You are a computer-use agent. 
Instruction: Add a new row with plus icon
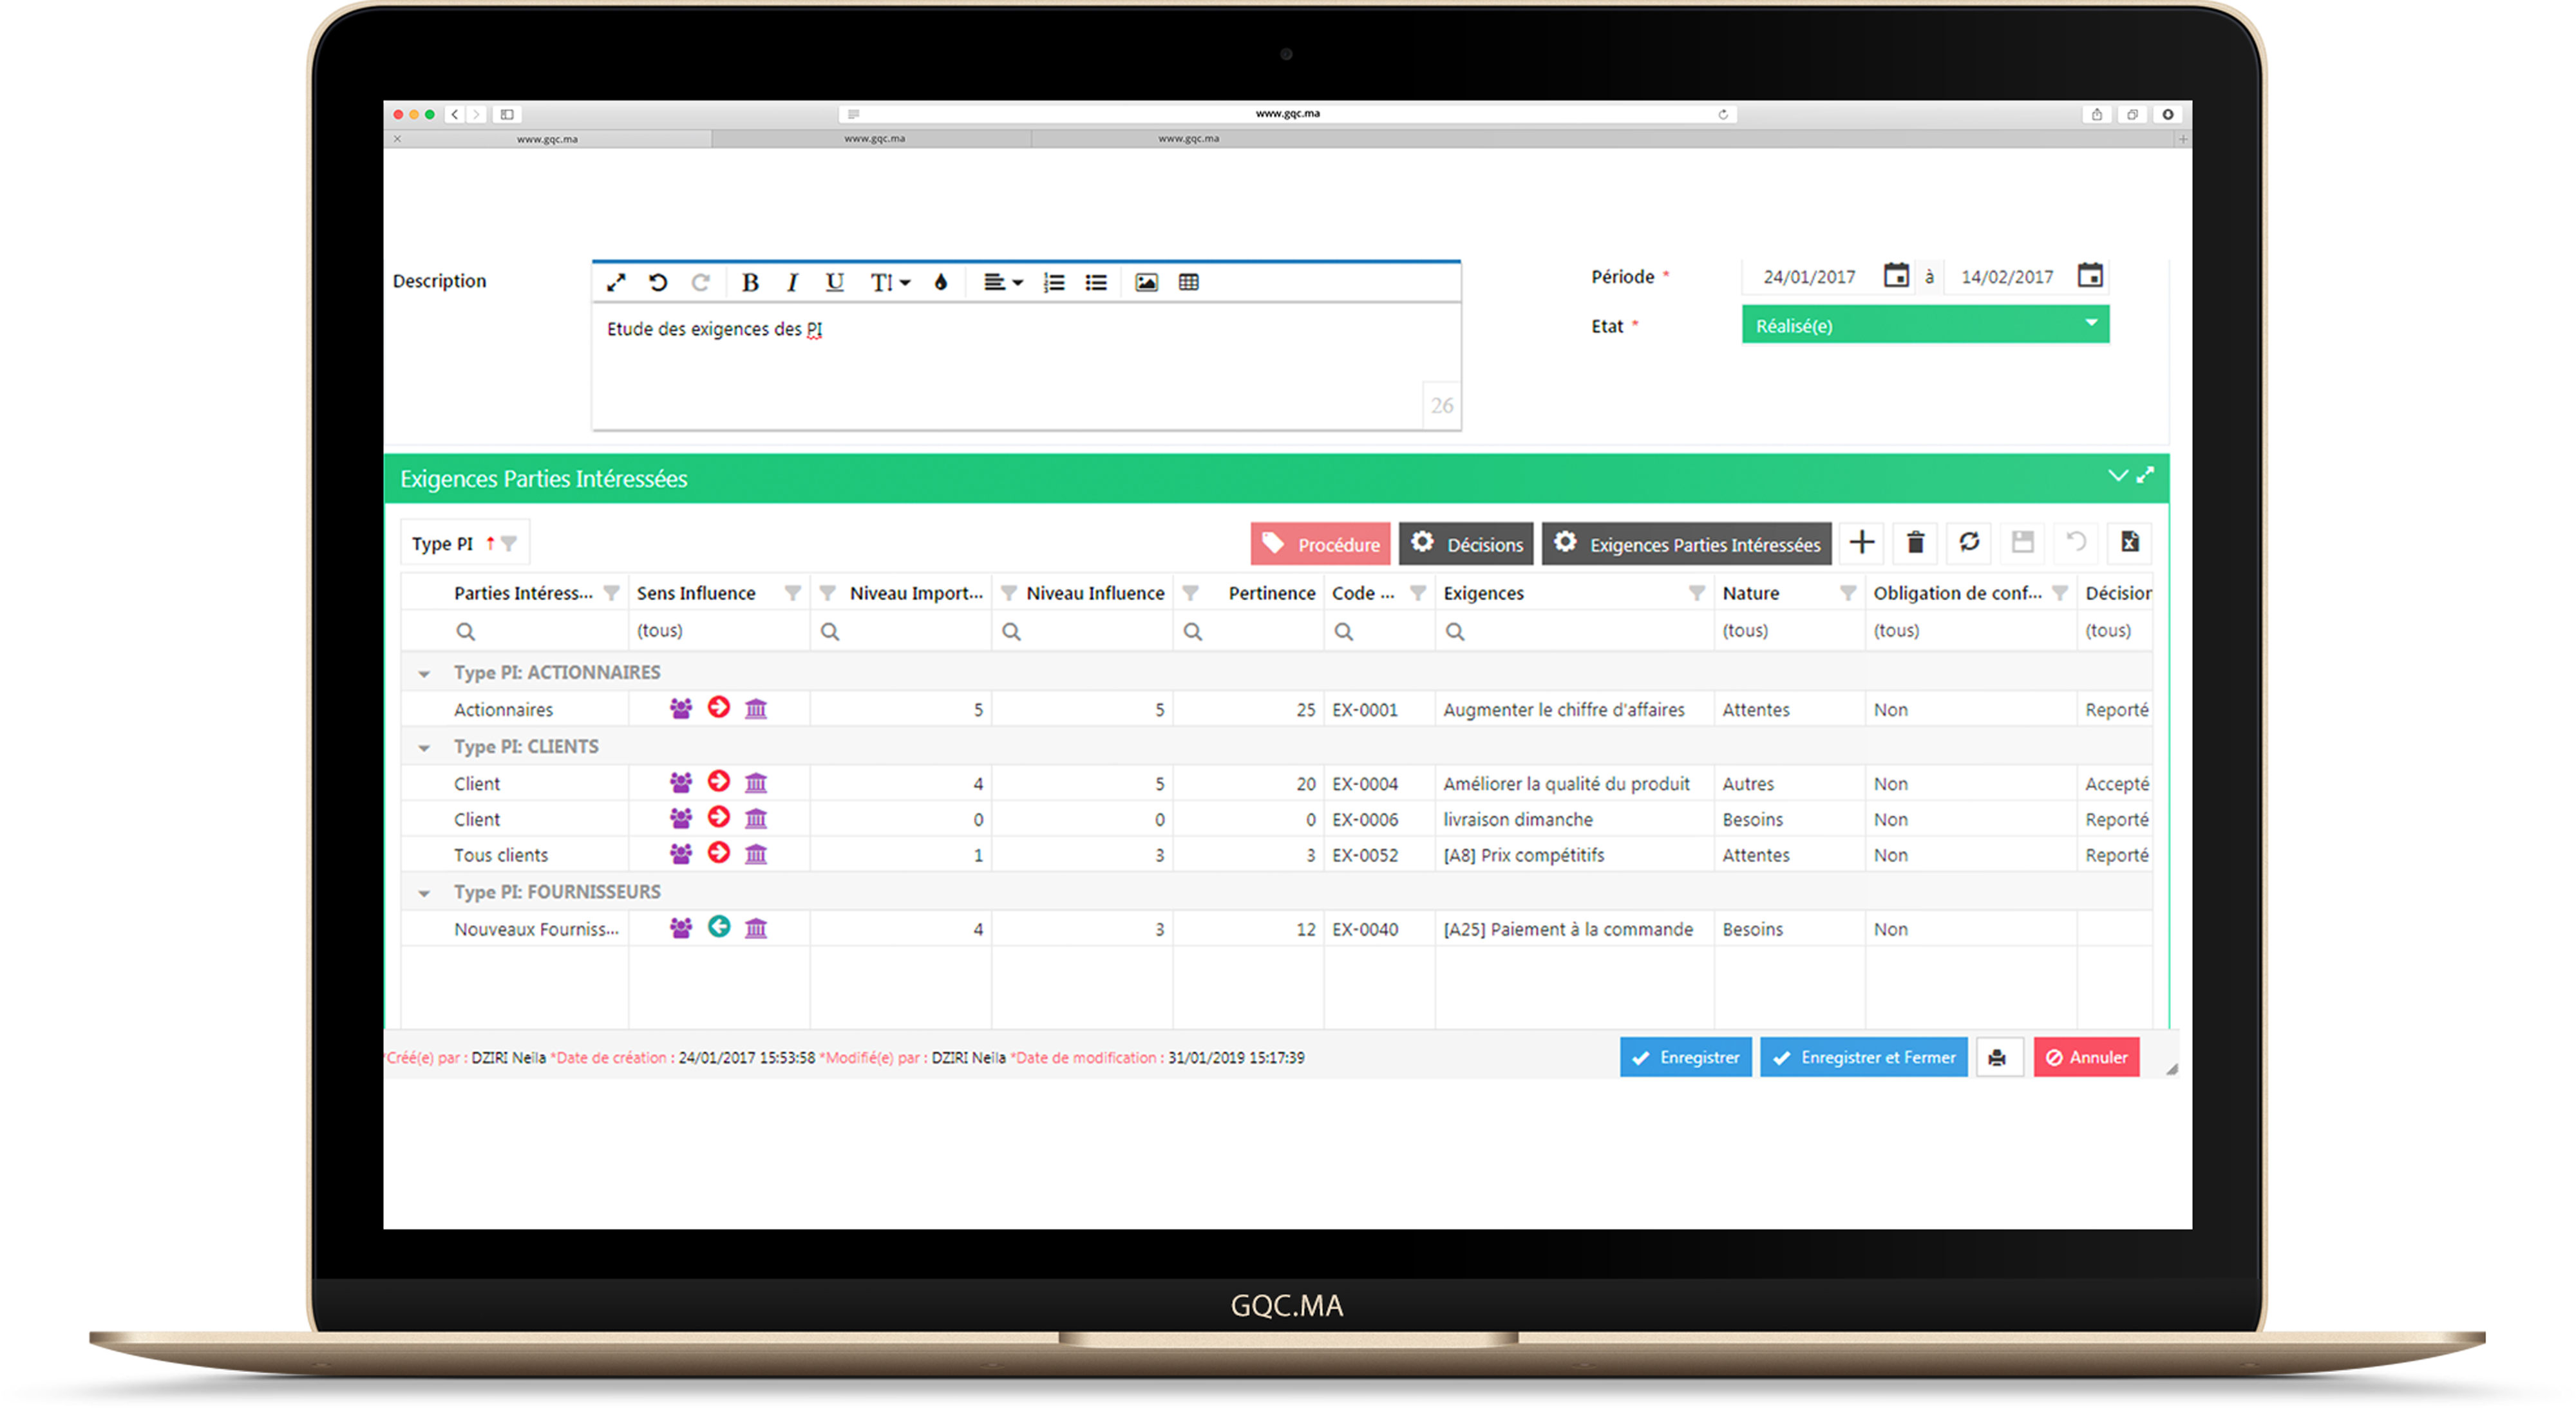pyautogui.click(x=1861, y=543)
